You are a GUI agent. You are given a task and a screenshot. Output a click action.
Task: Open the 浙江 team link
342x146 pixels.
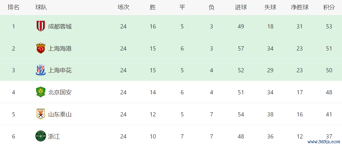[54, 137]
